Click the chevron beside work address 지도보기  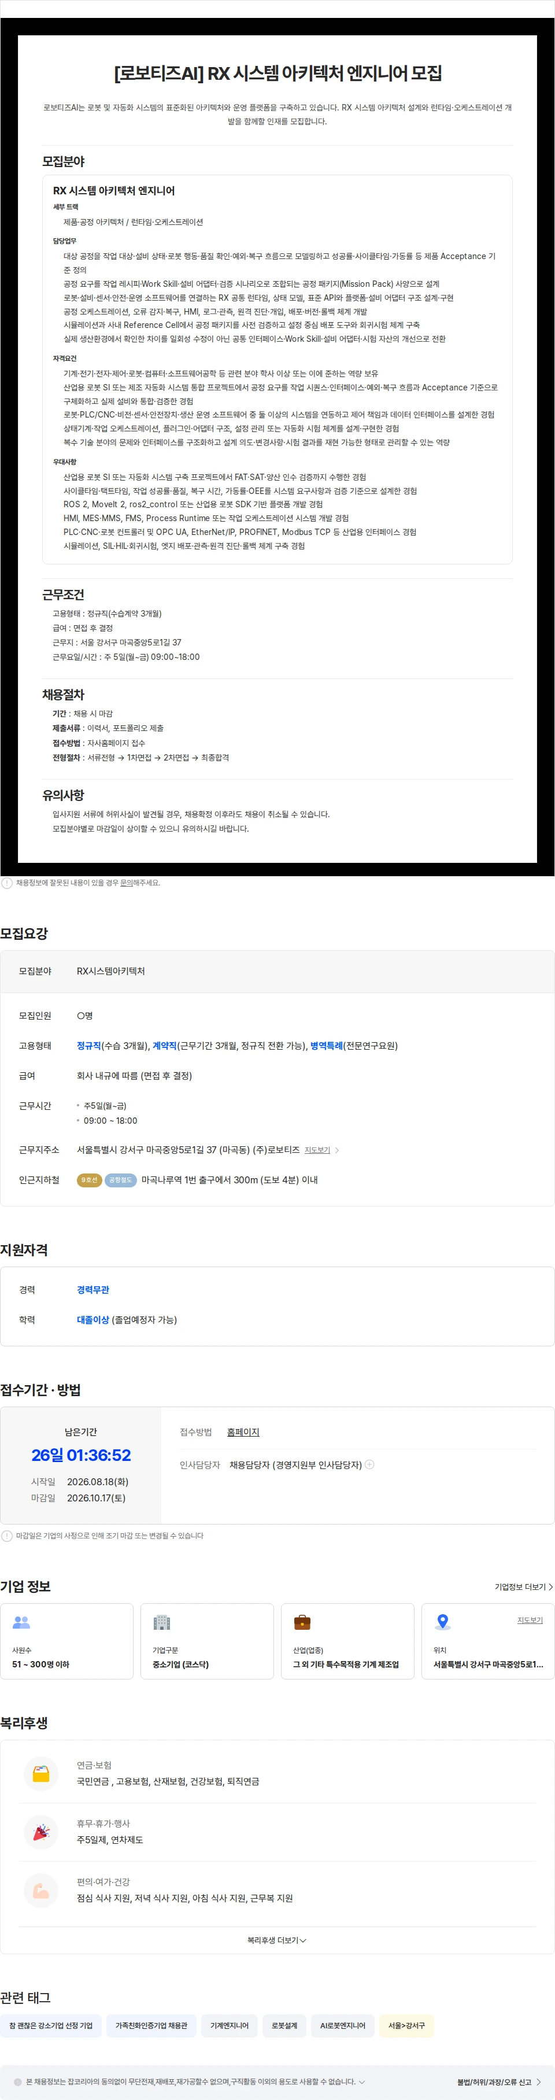pyautogui.click(x=336, y=1150)
